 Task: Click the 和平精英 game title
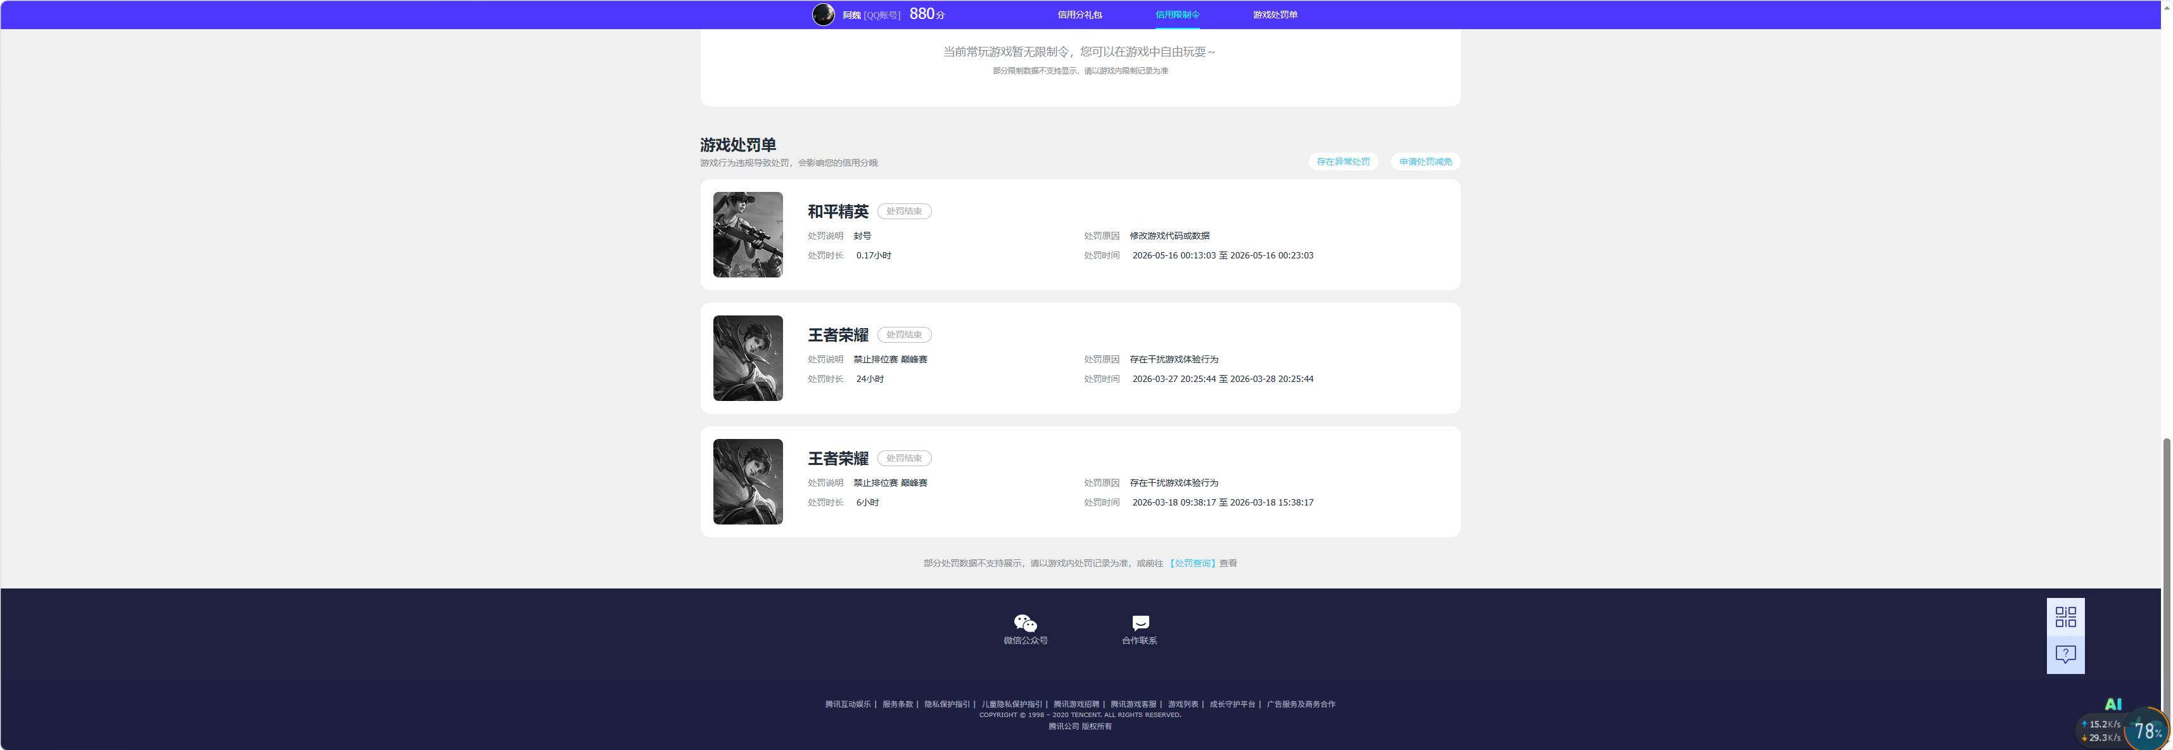point(838,211)
